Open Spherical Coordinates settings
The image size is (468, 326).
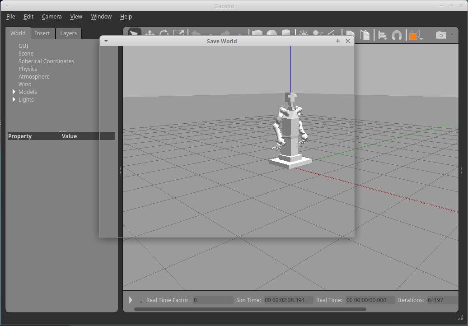[46, 61]
